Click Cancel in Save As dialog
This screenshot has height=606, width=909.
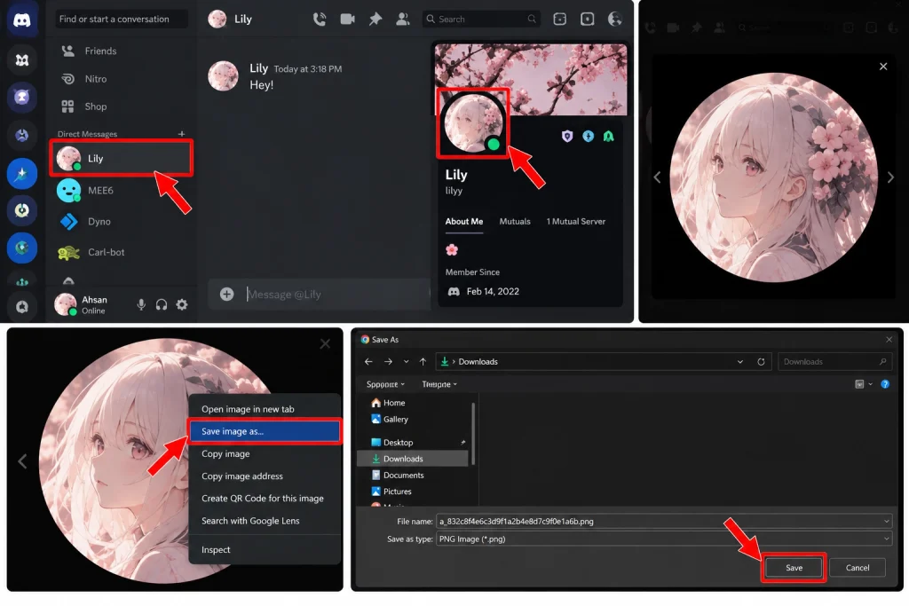click(857, 567)
